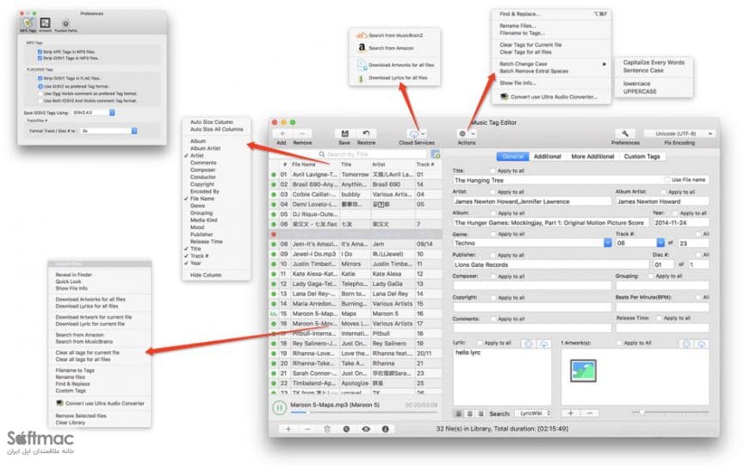Select Use Ogg Vorbis comment as preferred format

point(40,94)
